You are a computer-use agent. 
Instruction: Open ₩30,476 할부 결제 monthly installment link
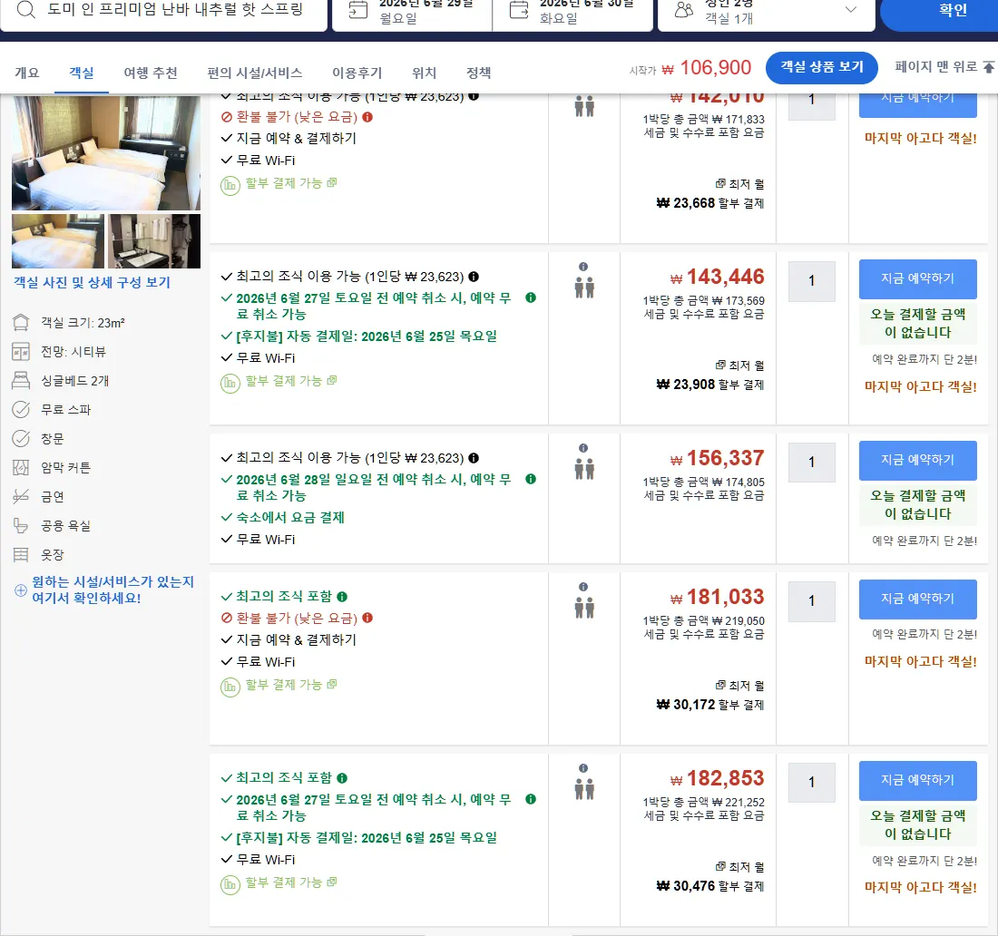point(710,886)
